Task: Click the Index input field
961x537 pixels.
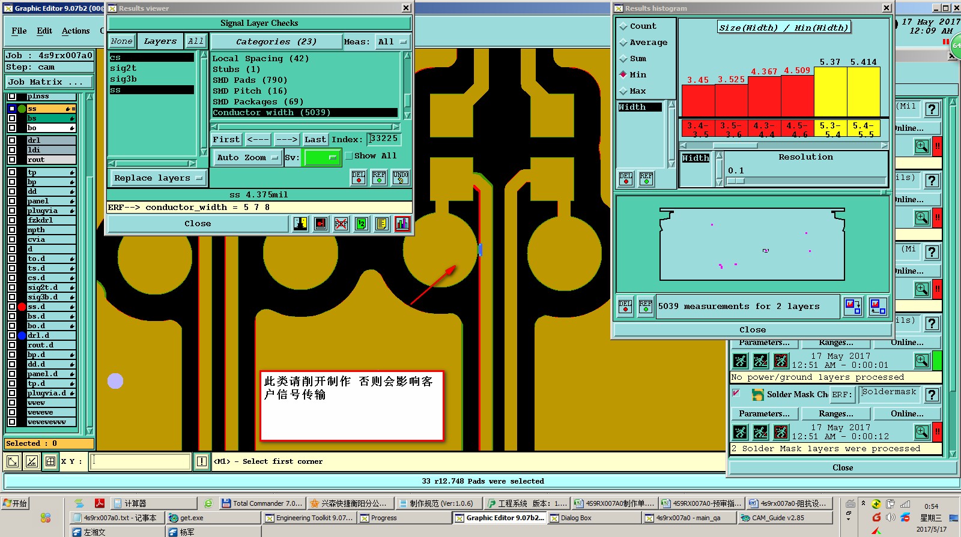Action: [384, 139]
